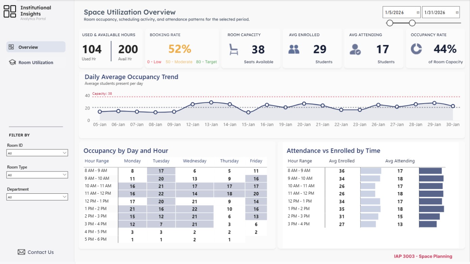Viewport: 470px width, 264px height.
Task: Click the 80 - Target legend label
Action: tap(206, 62)
